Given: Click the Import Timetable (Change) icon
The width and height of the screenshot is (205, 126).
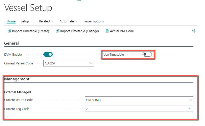Looking at the screenshot, I should click(x=57, y=31).
